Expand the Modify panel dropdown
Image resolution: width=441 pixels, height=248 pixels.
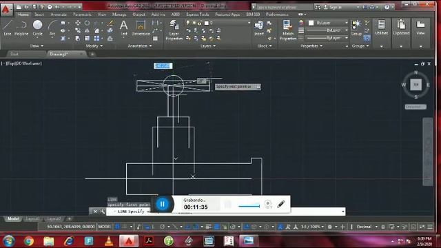tap(94, 45)
